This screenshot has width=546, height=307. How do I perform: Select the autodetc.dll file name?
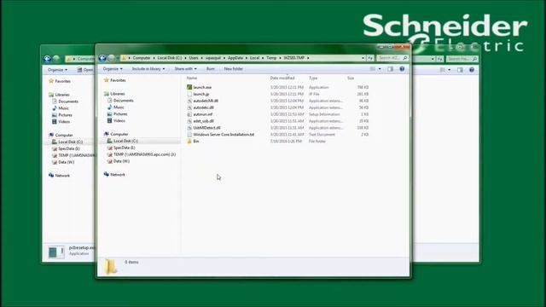pos(203,107)
